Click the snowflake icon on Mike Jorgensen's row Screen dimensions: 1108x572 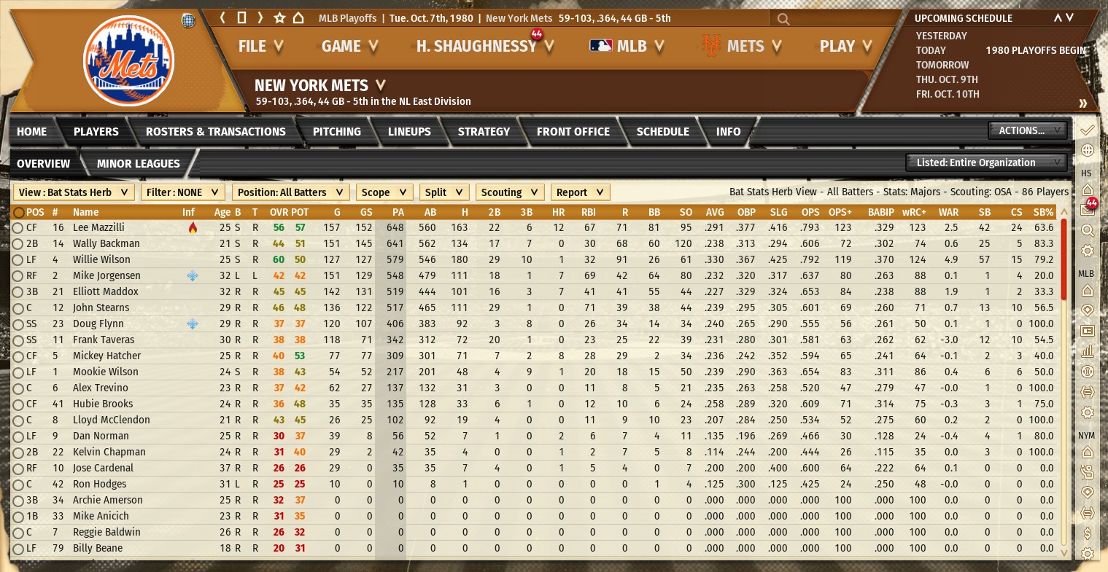tap(193, 275)
